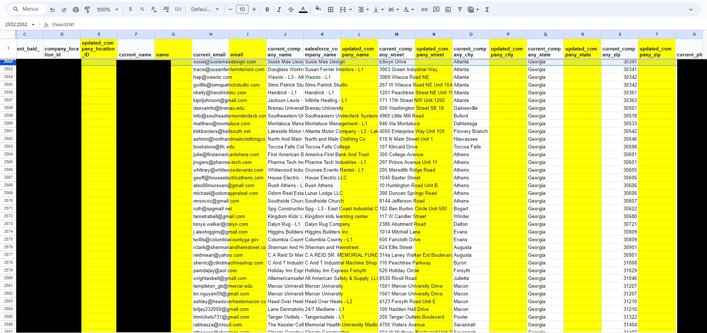
Task: Open the text rotation dropdown
Action: pyautogui.click(x=409, y=10)
